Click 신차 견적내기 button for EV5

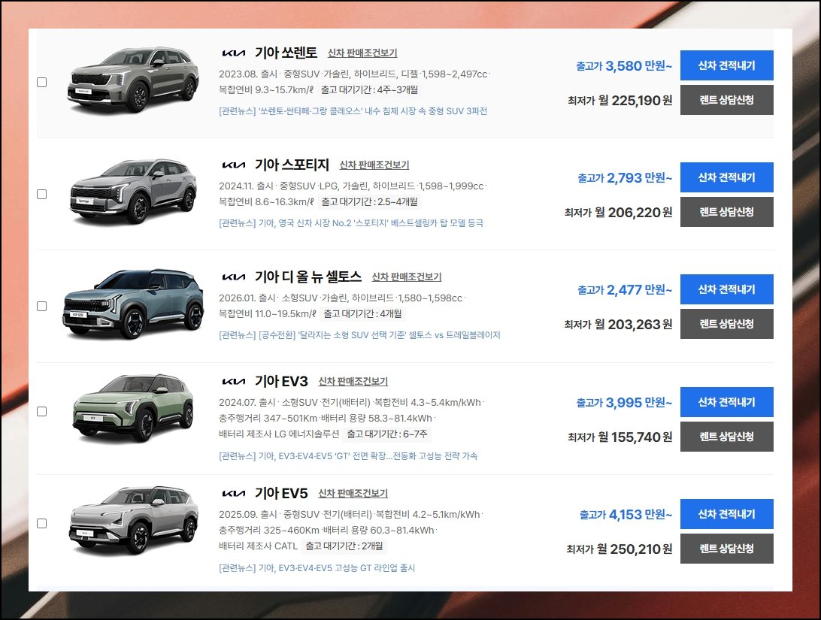727,514
